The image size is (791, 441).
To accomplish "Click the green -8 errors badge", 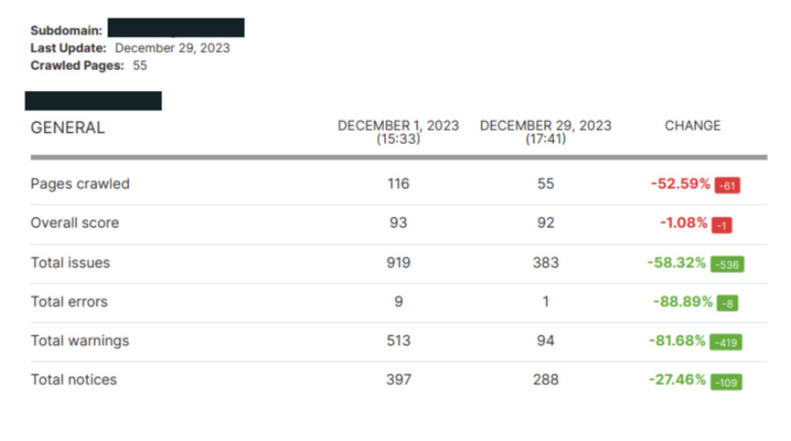I will tap(727, 304).
